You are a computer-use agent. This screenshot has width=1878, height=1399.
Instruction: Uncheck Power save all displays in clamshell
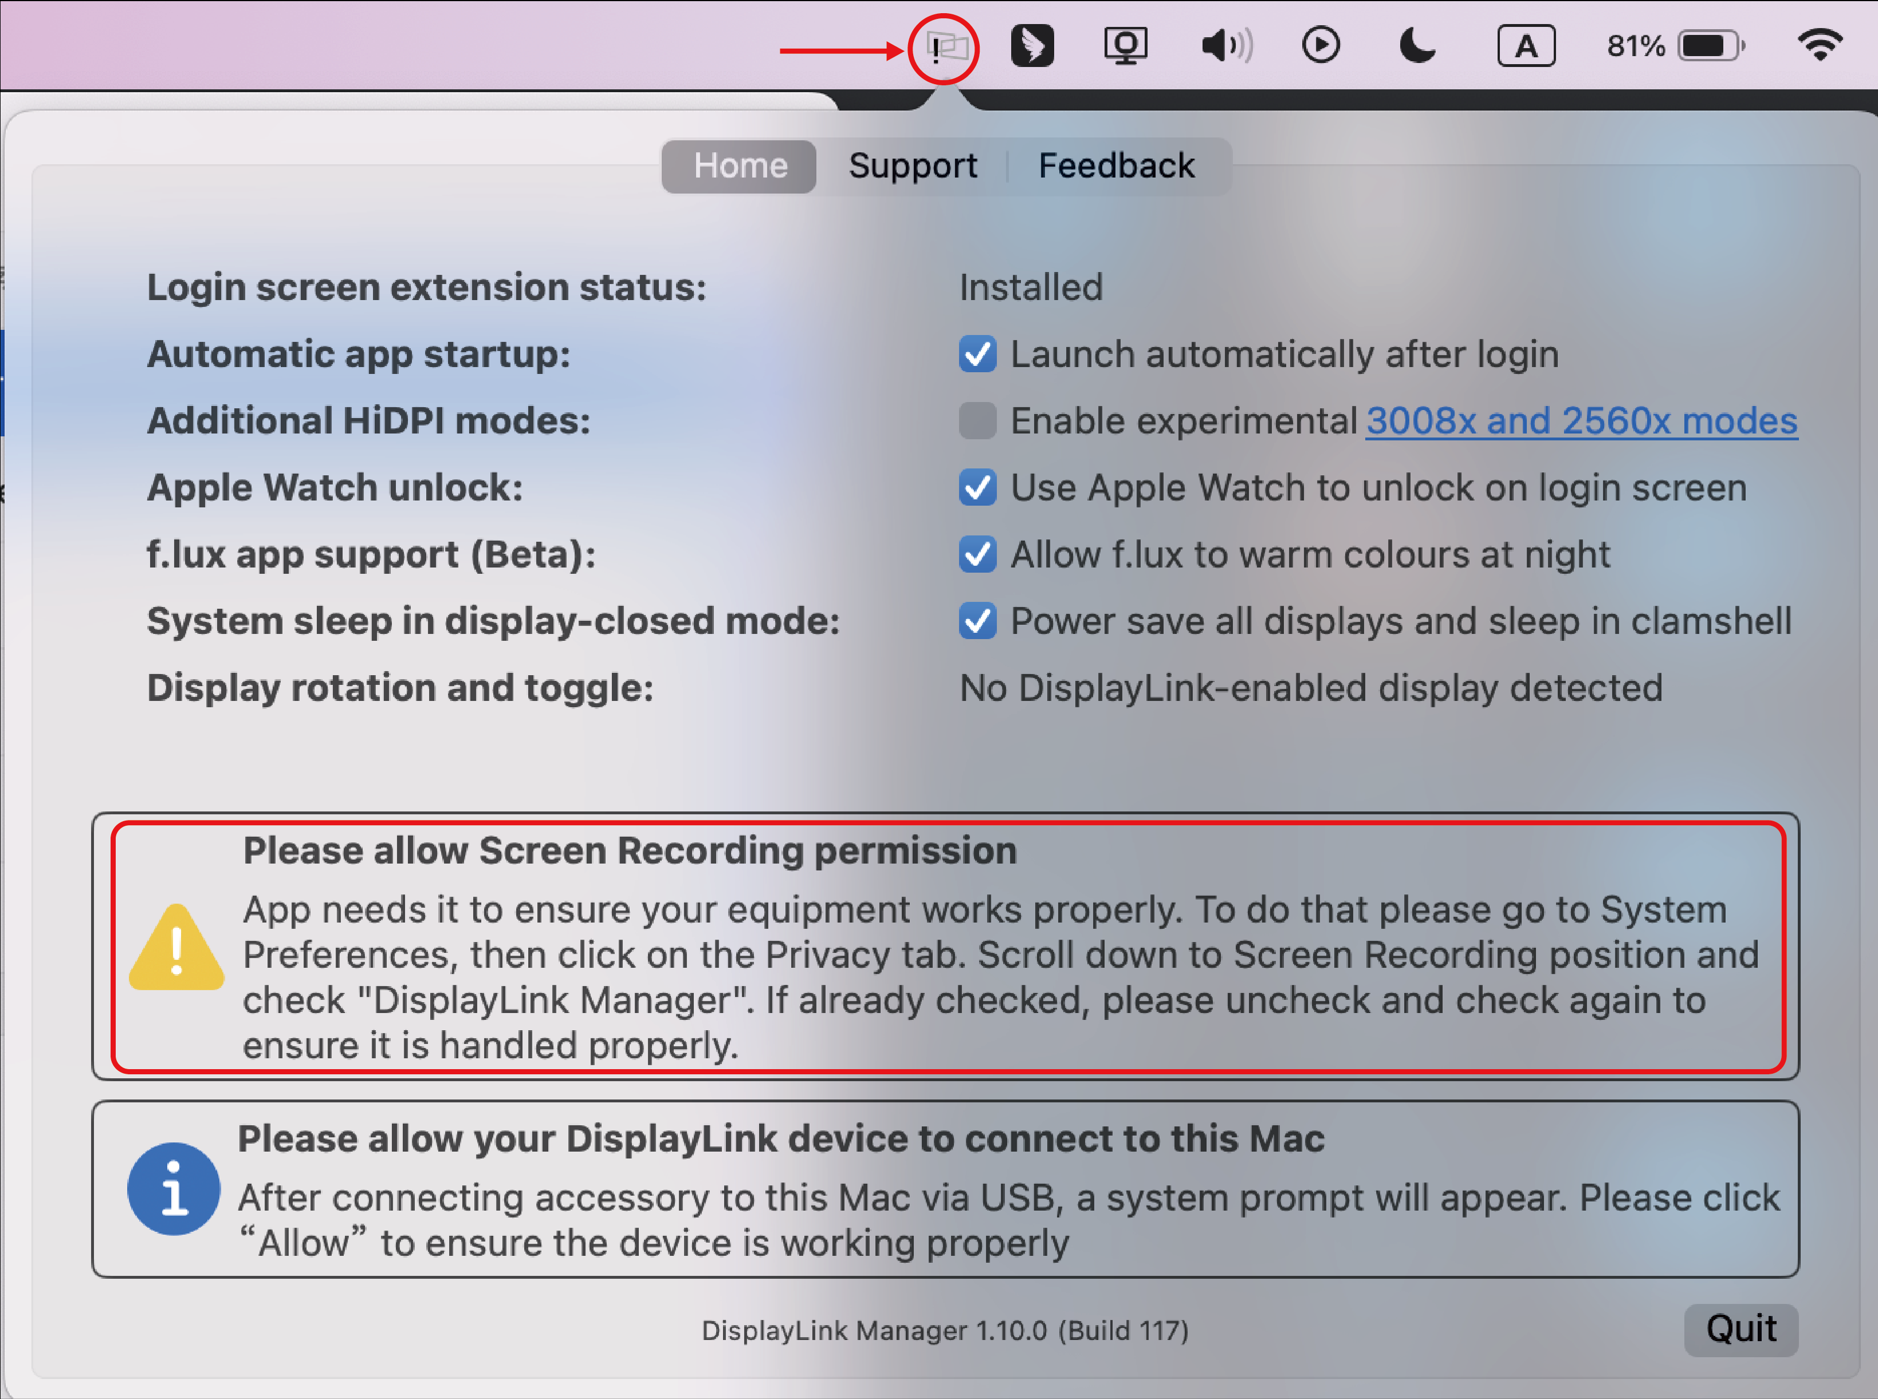click(x=977, y=621)
